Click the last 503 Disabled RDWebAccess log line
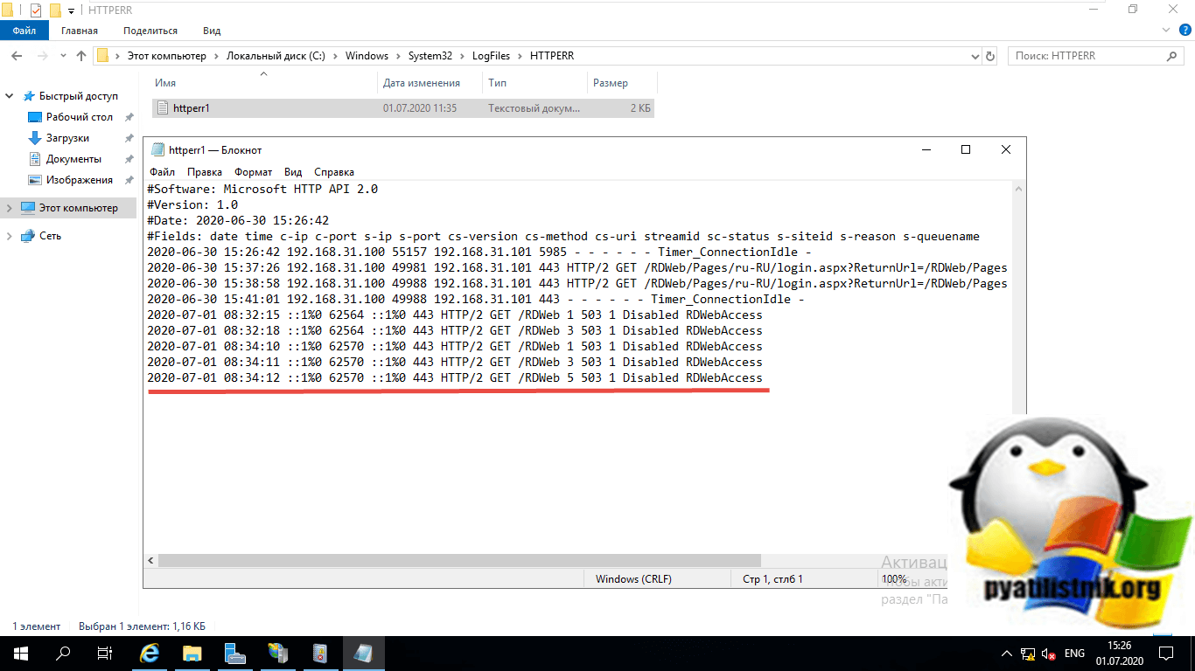 point(455,377)
